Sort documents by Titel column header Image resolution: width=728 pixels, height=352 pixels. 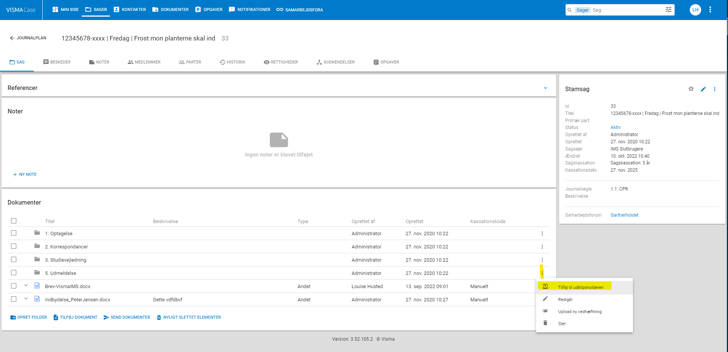[x=50, y=222]
